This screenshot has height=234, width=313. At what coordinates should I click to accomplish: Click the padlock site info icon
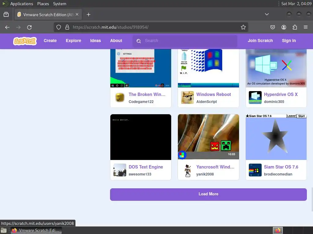click(x=67, y=27)
